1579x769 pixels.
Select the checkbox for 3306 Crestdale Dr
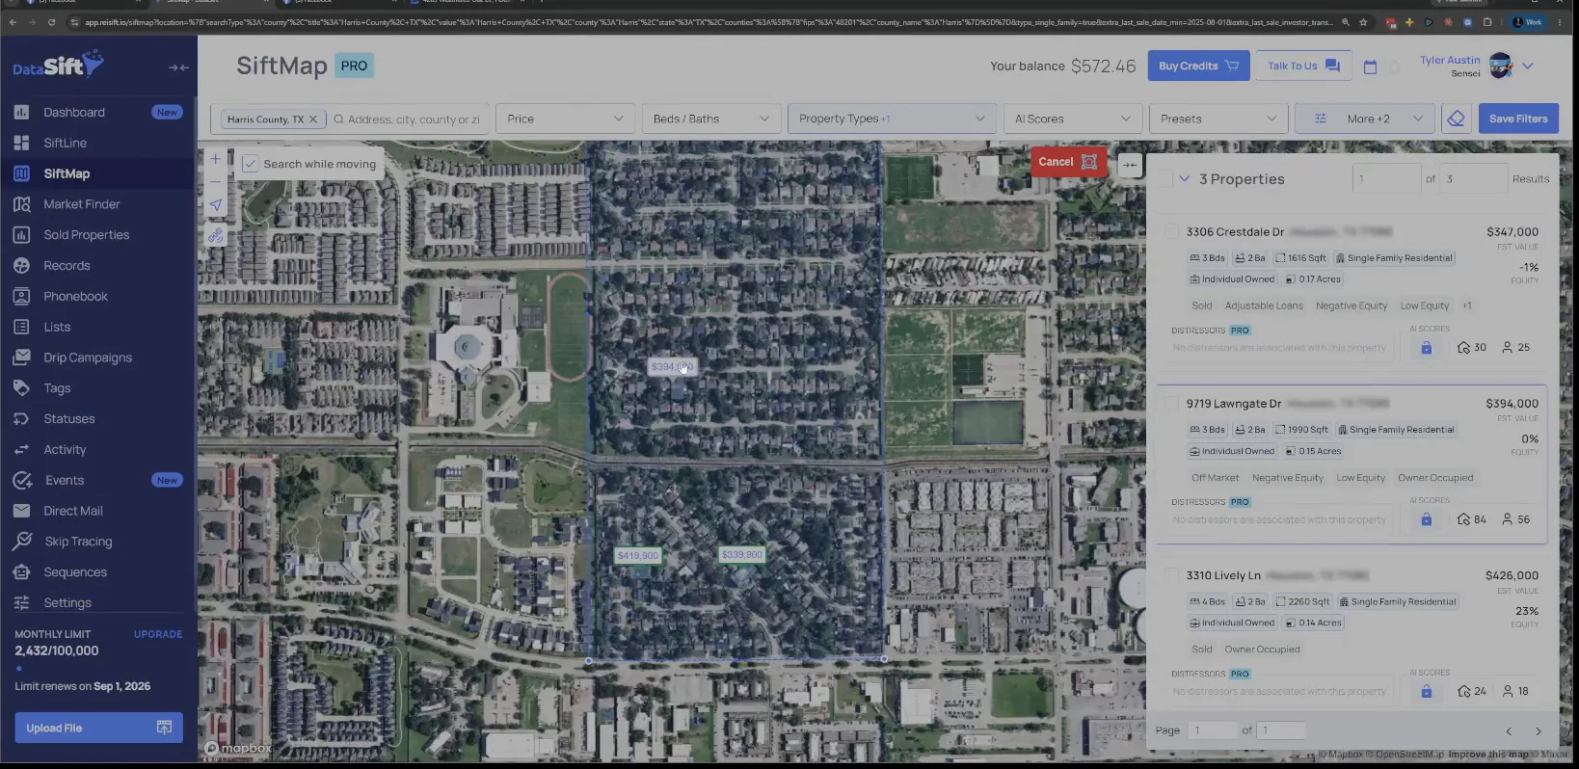pos(1171,232)
